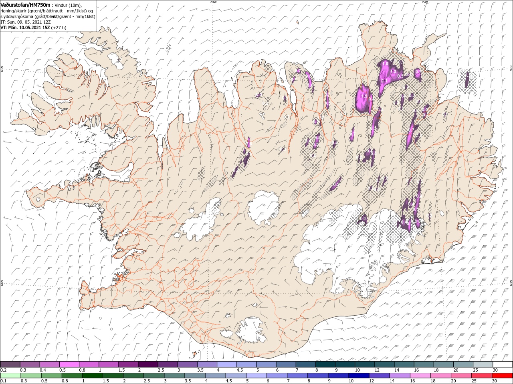The image size is (513, 384).
Task: Pick upper legend darkest purple swatch between 2 and 2.5
Action: [x=148, y=364]
